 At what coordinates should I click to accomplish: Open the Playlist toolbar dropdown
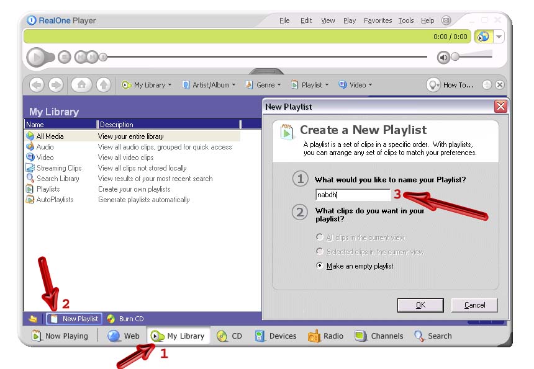[x=310, y=85]
